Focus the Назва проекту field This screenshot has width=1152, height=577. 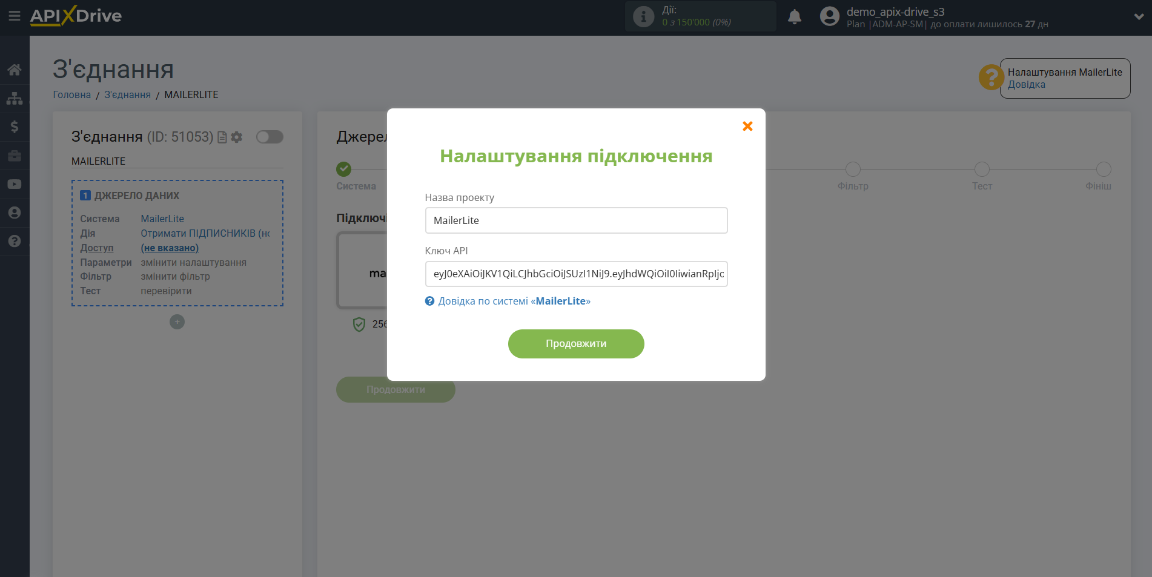pos(576,220)
